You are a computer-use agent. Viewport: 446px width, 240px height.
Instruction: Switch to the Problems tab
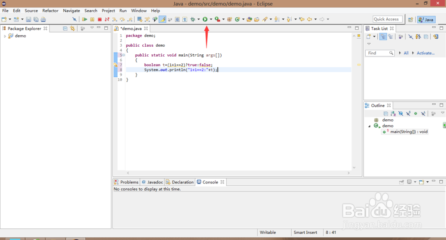tap(126, 182)
